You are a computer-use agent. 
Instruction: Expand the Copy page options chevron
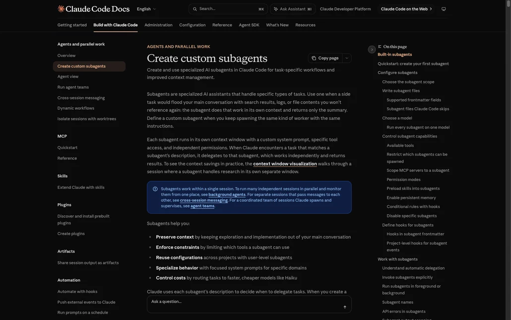pos(347,58)
